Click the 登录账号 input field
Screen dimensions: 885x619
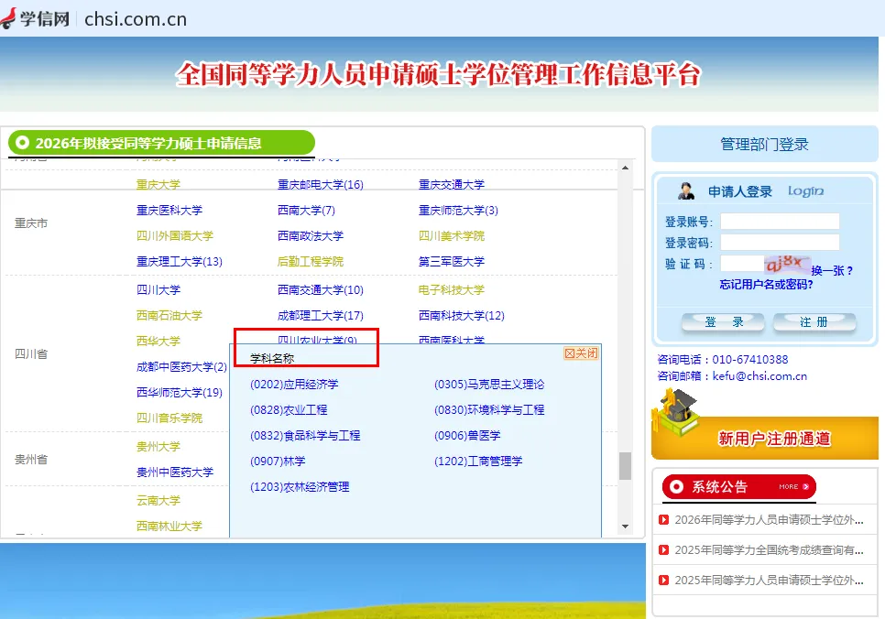click(780, 222)
